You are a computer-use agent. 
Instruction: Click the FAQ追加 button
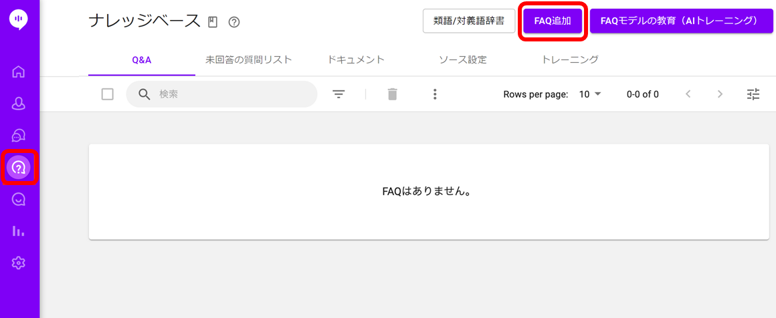point(553,21)
